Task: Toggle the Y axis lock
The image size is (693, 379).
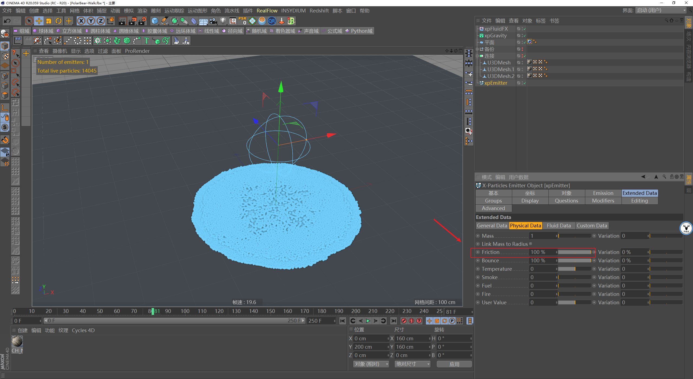Action: tap(91, 21)
